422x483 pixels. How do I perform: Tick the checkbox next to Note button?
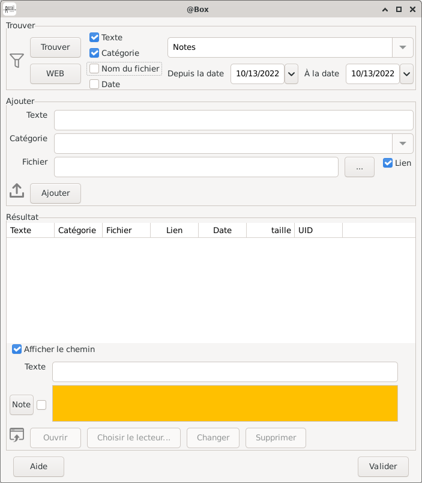pos(41,405)
